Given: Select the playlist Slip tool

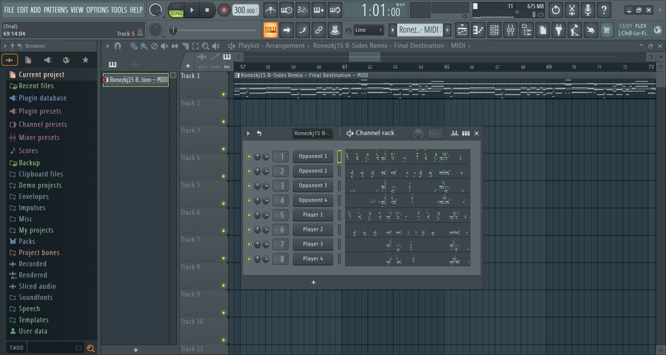Looking at the screenshot, I should coord(175,46).
